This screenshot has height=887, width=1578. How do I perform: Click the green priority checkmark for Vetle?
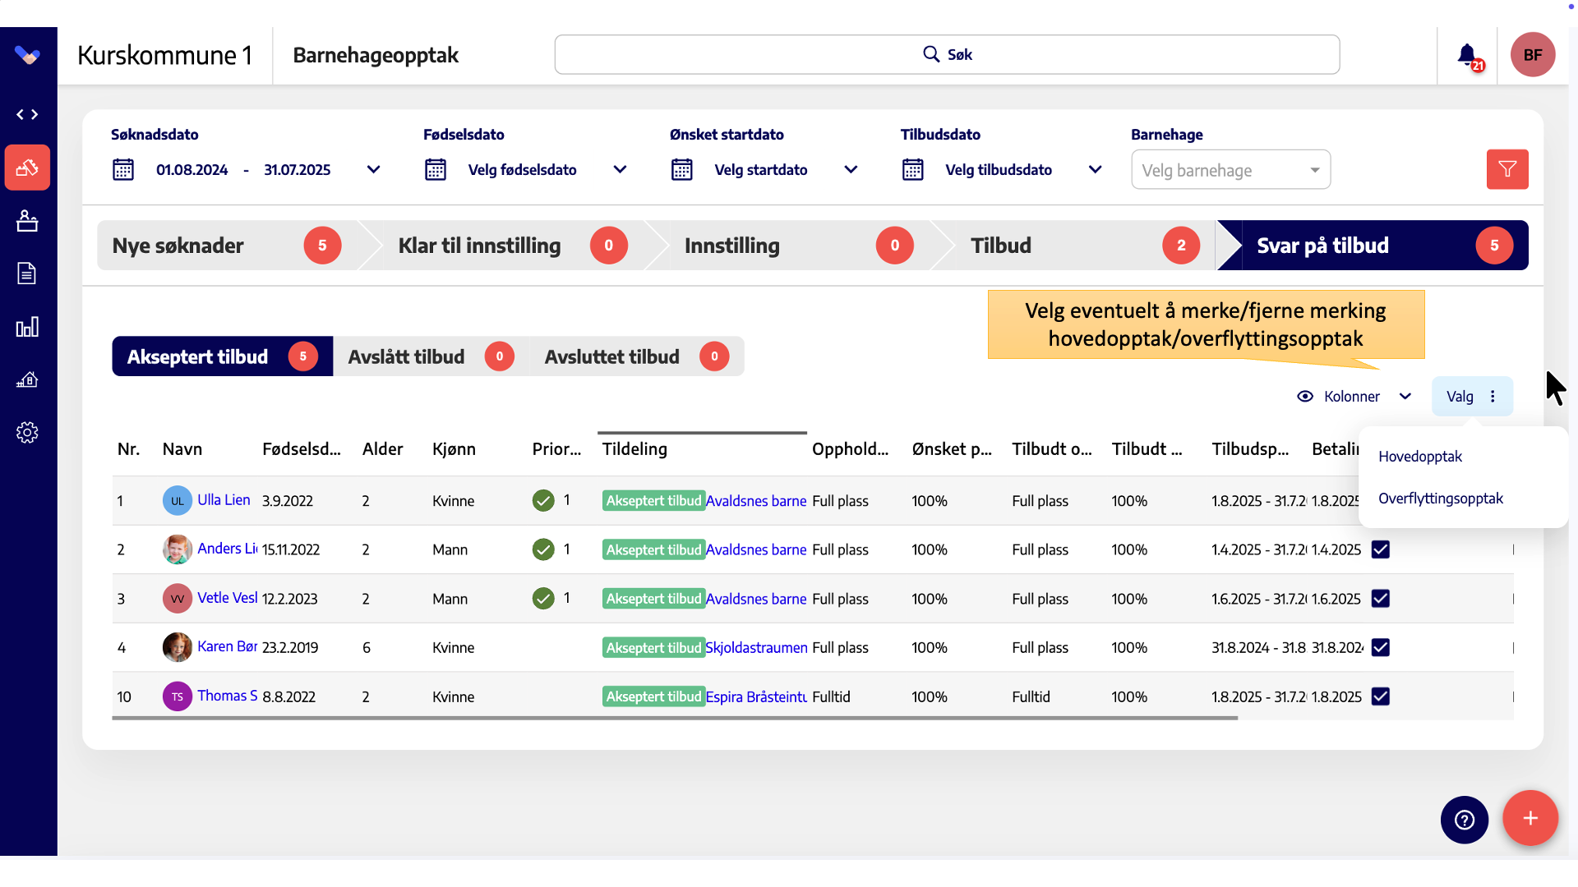point(543,599)
